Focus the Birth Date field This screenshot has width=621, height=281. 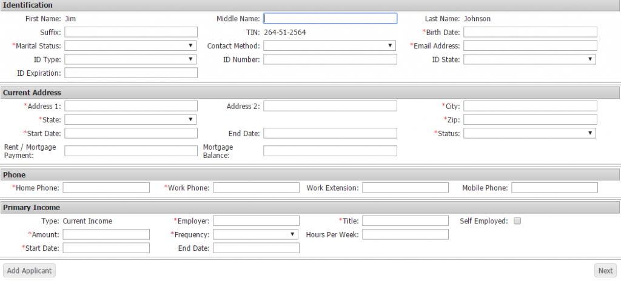pyautogui.click(x=530, y=32)
